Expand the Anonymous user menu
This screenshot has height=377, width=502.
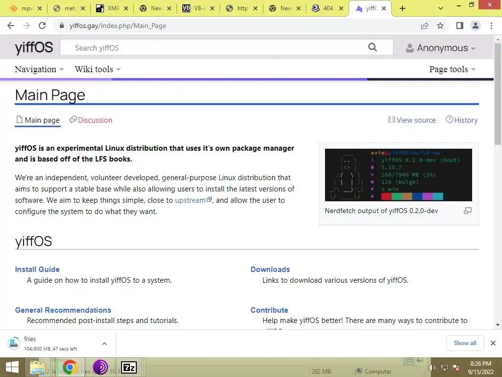point(441,48)
